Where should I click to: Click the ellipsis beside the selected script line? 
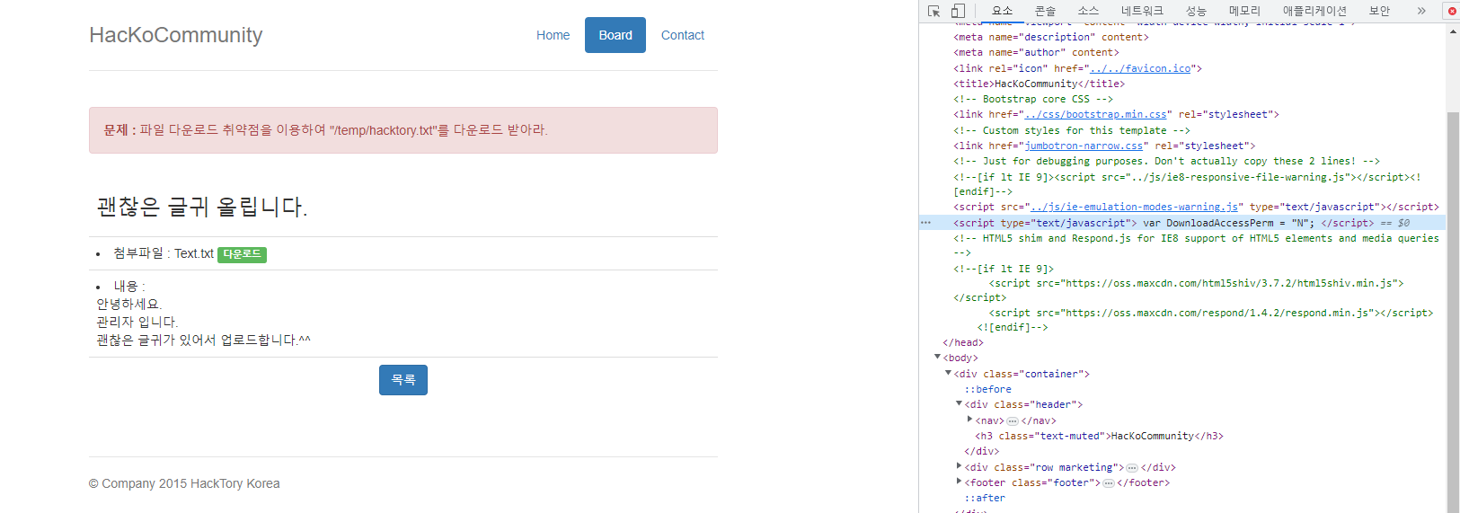coord(926,223)
